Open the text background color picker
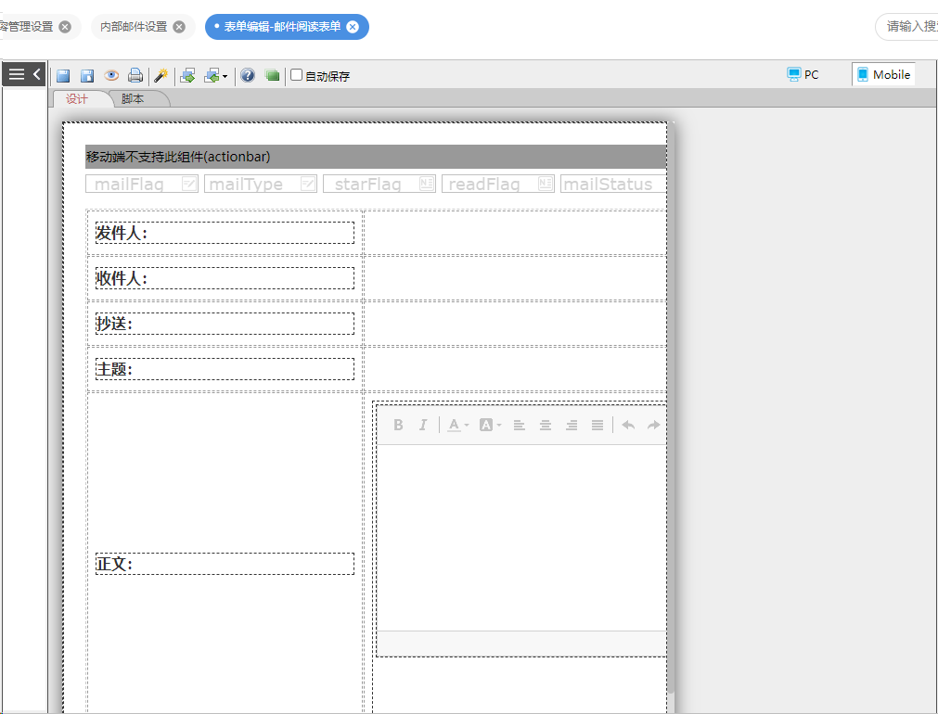The height and width of the screenshot is (714, 938). [491, 425]
